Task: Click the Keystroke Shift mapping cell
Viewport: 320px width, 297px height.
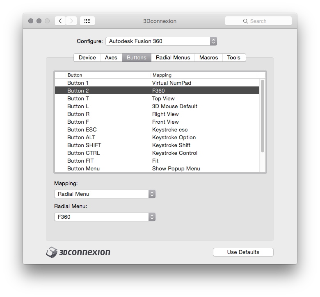Action: pos(171,145)
